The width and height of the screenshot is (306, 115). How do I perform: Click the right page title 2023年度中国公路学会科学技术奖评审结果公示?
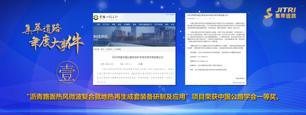pos(208,15)
